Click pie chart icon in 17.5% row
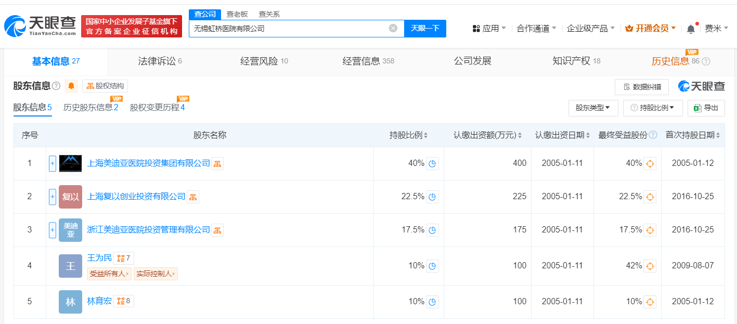The image size is (737, 324). coord(432,230)
